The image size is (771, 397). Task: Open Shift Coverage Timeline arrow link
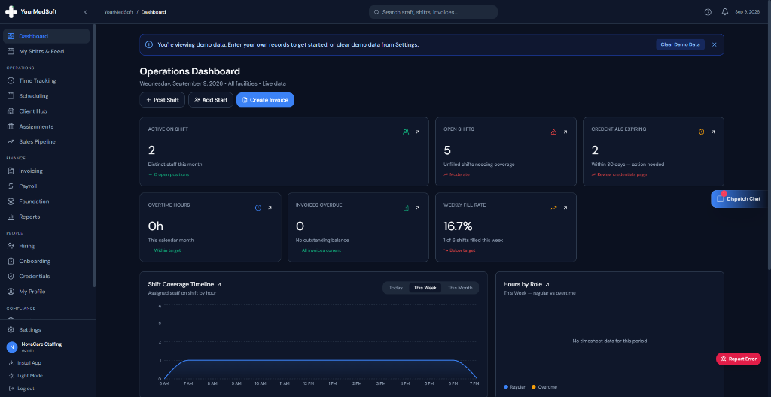pos(219,284)
